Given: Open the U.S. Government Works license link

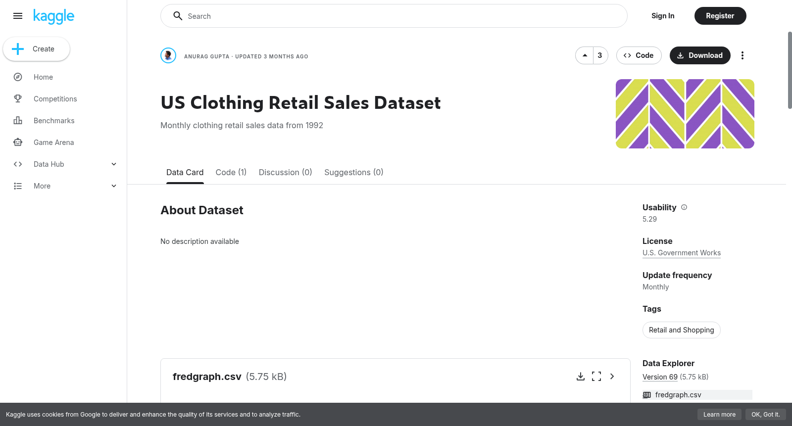Looking at the screenshot, I should point(682,253).
